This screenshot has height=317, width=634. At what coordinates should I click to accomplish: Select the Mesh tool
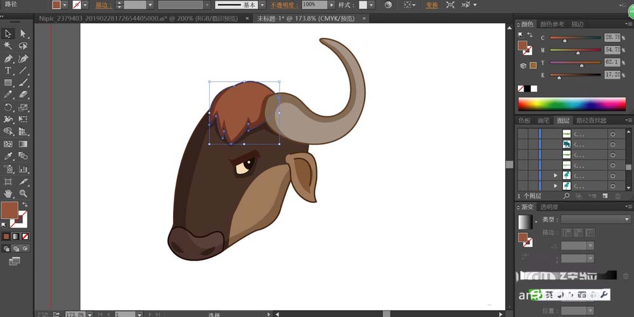click(8, 144)
